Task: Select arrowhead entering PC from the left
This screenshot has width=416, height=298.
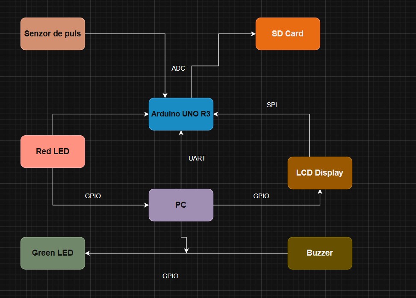Action: pyautogui.click(x=146, y=205)
